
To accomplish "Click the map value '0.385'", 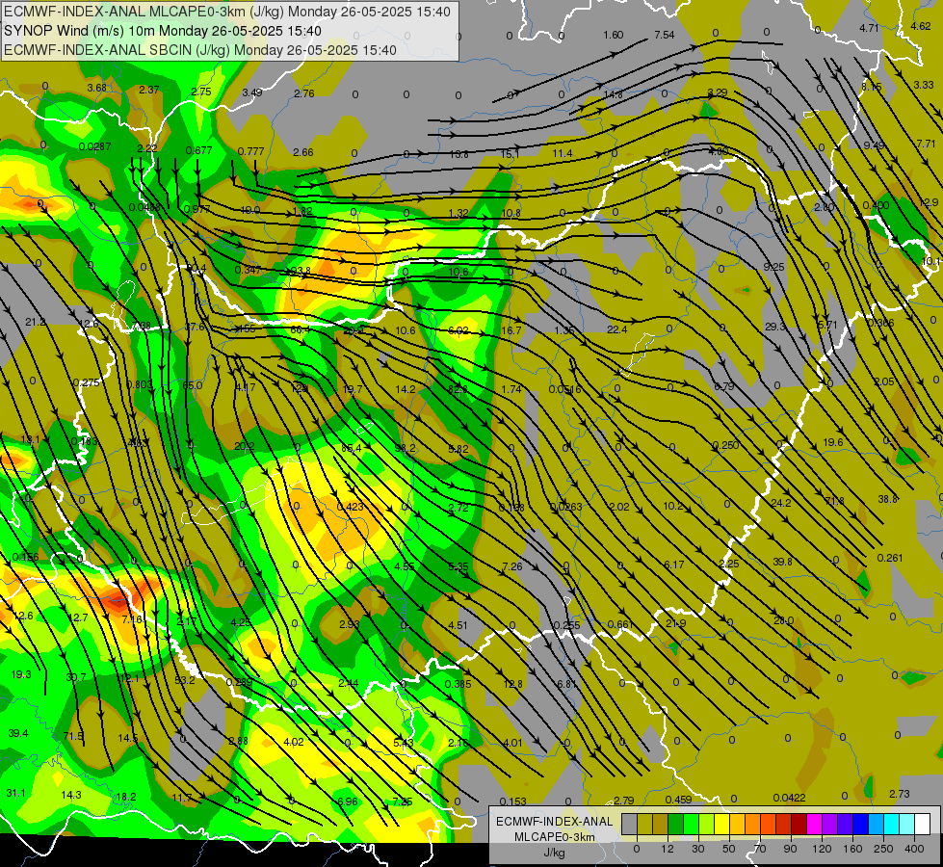I will point(458,684).
